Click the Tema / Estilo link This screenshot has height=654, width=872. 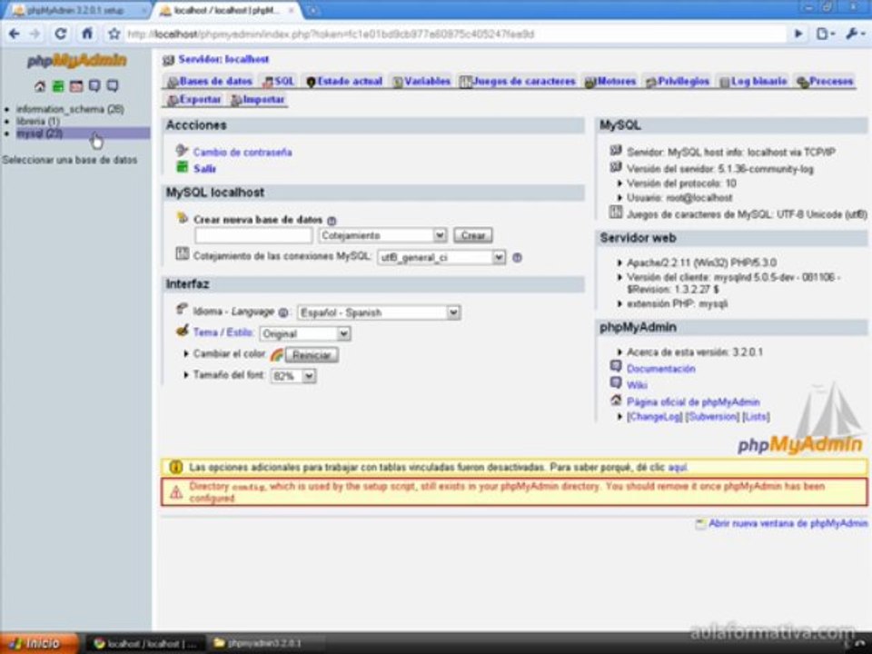pyautogui.click(x=223, y=332)
